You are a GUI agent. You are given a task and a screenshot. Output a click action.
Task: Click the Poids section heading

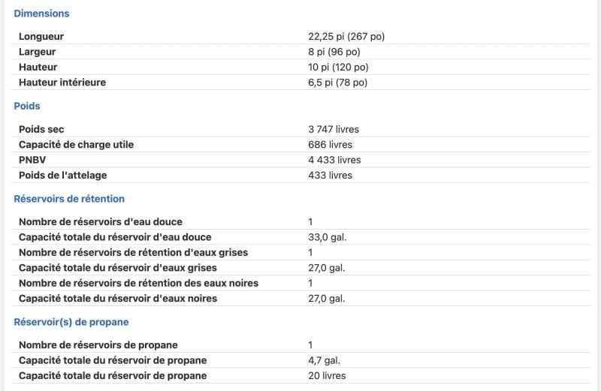click(27, 106)
